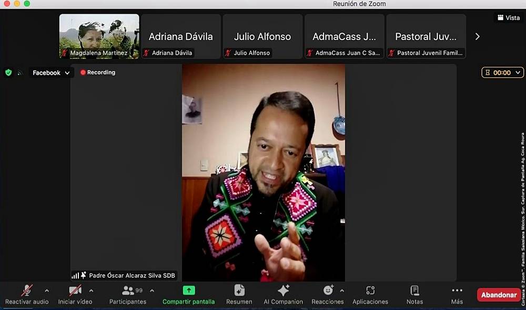Launch AI Companion sparkle icon
The height and width of the screenshot is (310, 526).
(283, 290)
